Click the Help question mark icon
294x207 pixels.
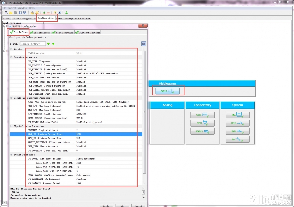(x=55, y=13)
